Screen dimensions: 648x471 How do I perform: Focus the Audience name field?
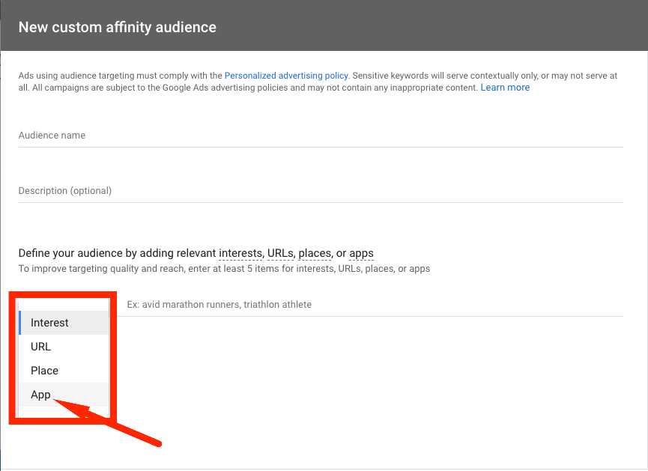(x=321, y=136)
